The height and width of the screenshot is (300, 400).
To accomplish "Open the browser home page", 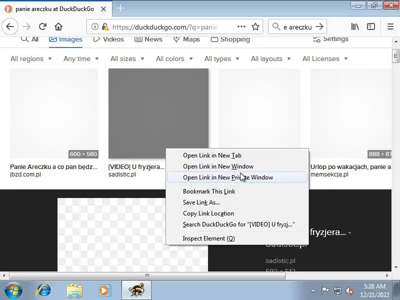I will [x=58, y=26].
